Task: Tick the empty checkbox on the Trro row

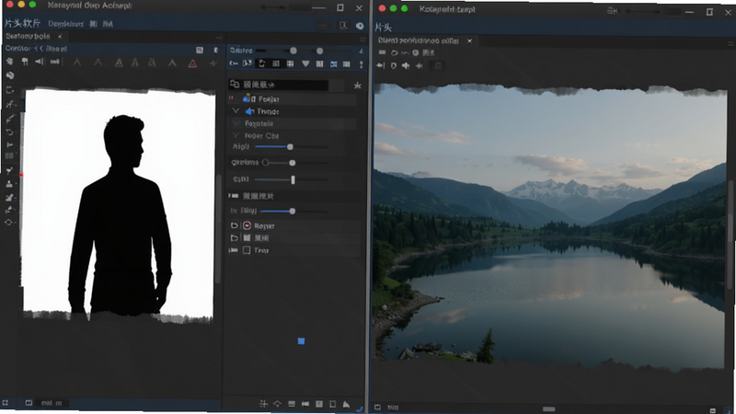Action: pyautogui.click(x=247, y=250)
